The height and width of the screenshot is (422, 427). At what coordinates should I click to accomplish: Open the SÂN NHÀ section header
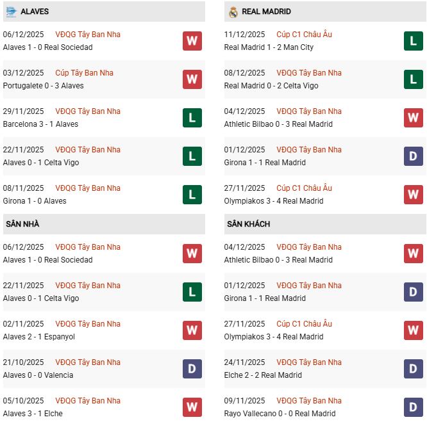(22, 224)
